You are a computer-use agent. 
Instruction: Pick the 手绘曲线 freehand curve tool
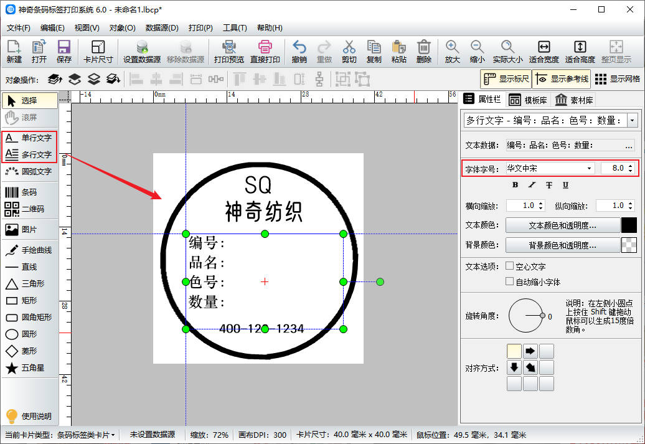[30, 250]
